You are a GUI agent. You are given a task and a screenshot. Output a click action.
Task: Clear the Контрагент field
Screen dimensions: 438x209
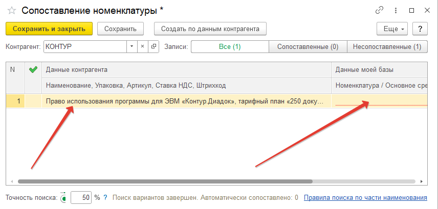[142, 46]
